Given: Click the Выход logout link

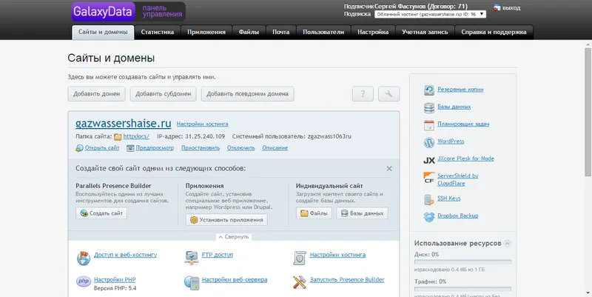Looking at the screenshot, I should tap(511, 8).
